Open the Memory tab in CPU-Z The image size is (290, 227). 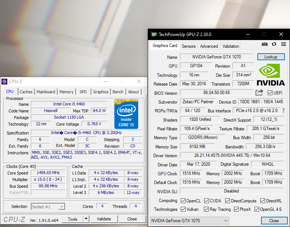66,92
